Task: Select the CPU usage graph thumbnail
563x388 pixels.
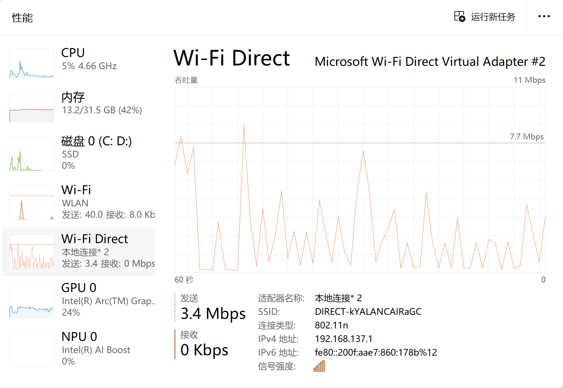Action: (32, 63)
